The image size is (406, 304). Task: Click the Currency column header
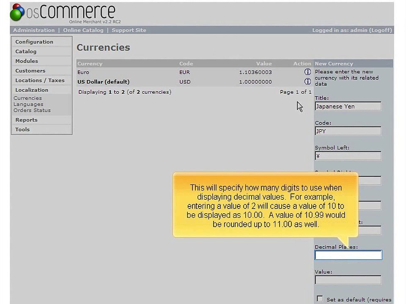coord(90,63)
